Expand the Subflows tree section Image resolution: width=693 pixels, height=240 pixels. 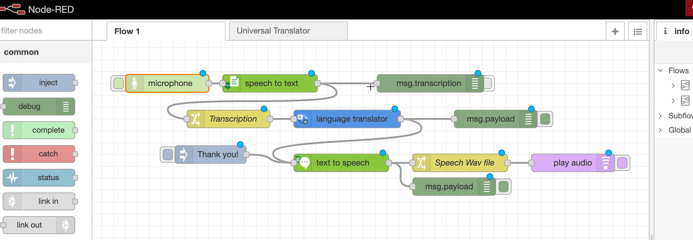coord(660,116)
